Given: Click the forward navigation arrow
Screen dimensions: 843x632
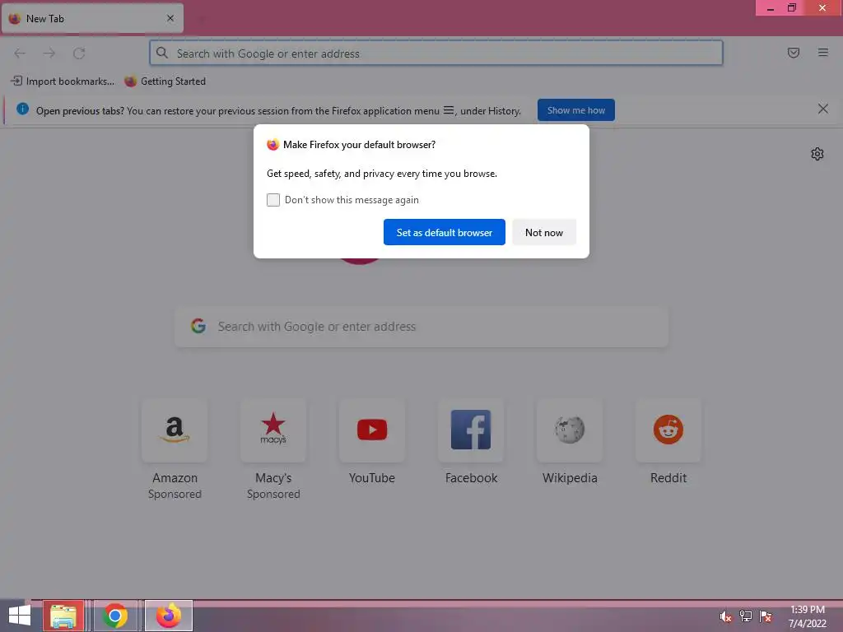Looking at the screenshot, I should click(49, 53).
